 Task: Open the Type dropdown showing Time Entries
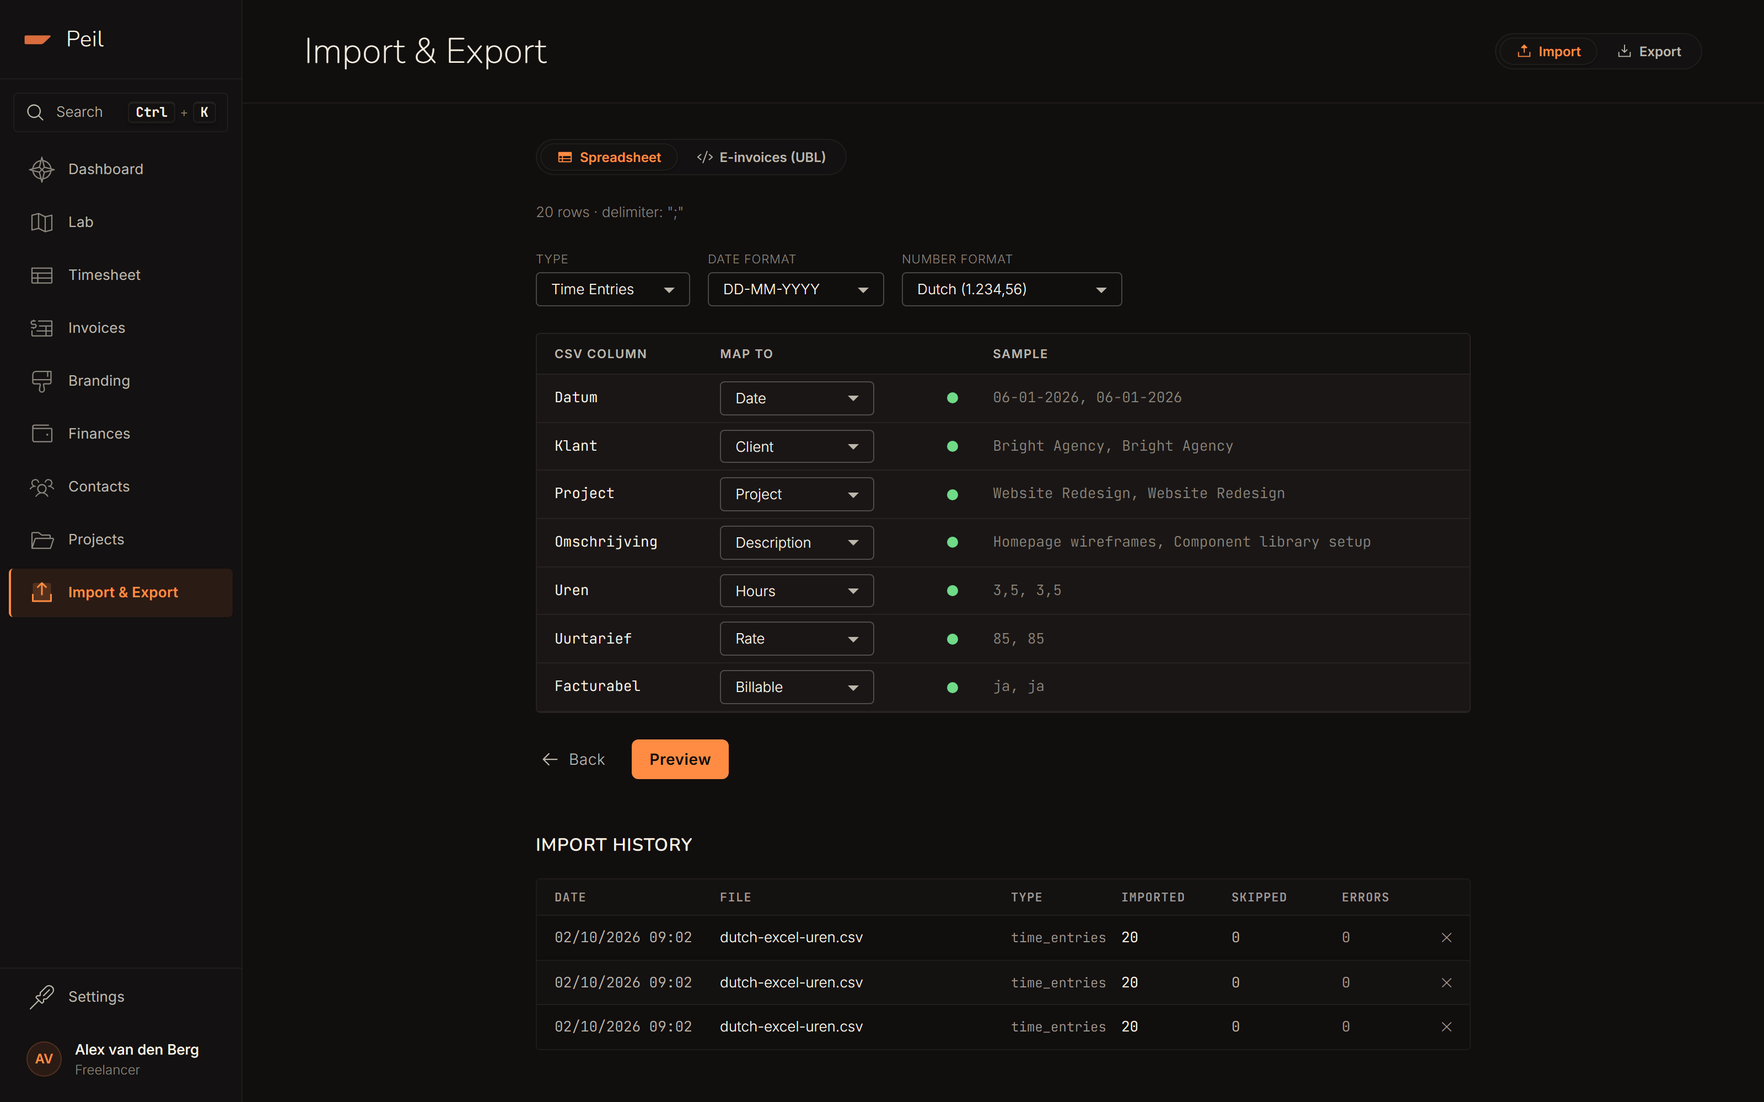[x=612, y=289]
